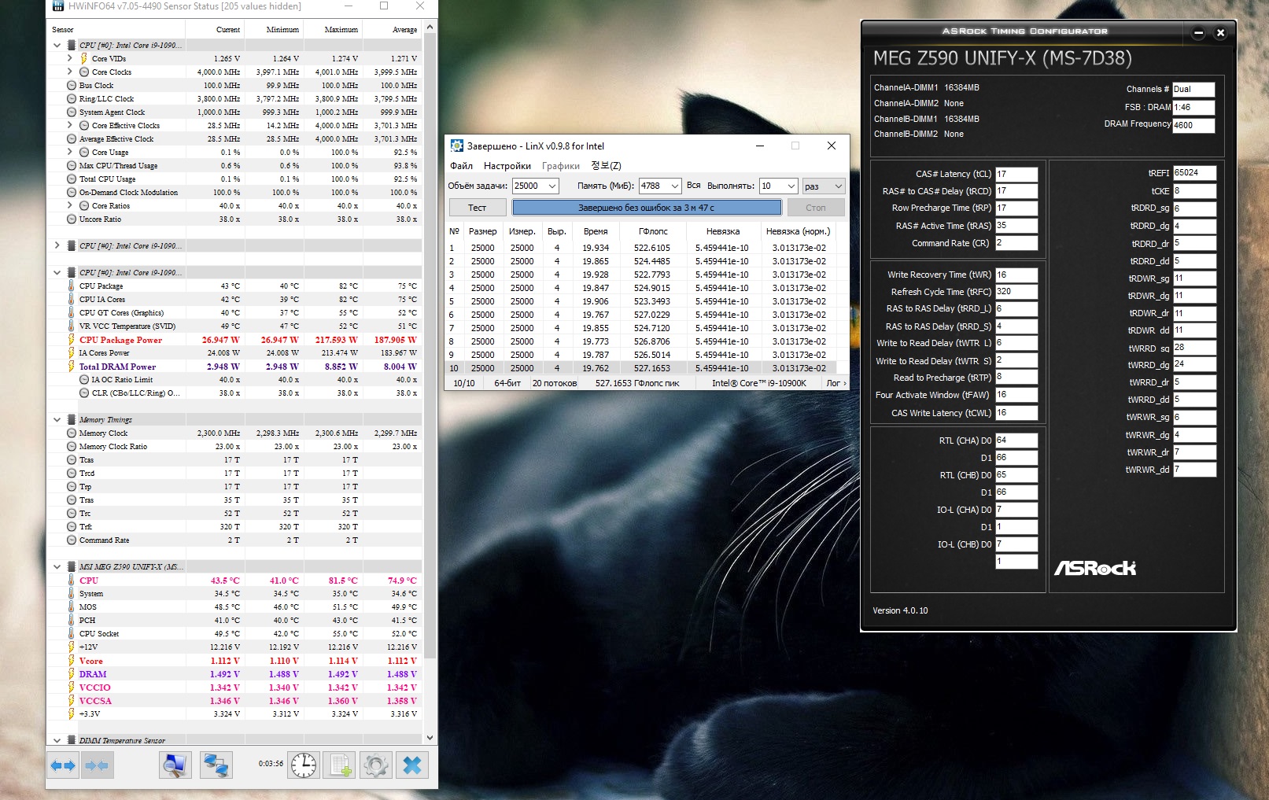Collapse the DIMM Temperature Sensor group
1269x800 pixels.
(x=57, y=740)
